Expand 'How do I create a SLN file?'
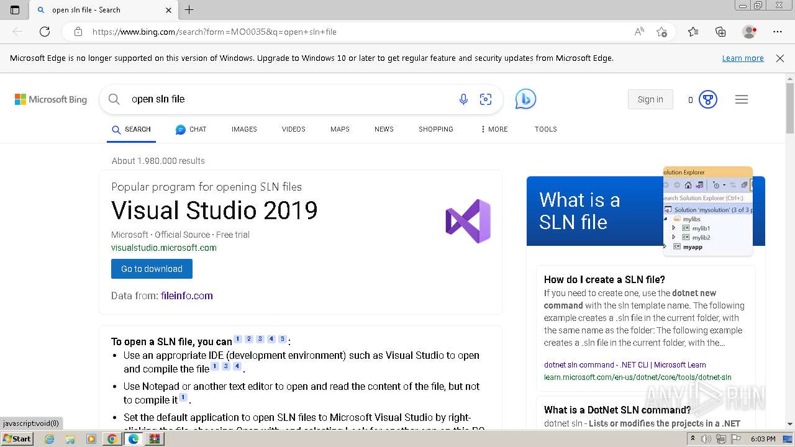 [x=604, y=279]
